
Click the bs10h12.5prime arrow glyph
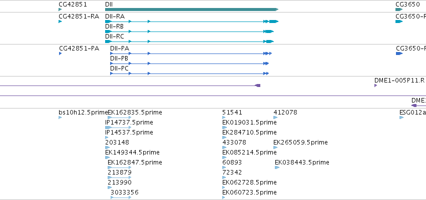60,117
